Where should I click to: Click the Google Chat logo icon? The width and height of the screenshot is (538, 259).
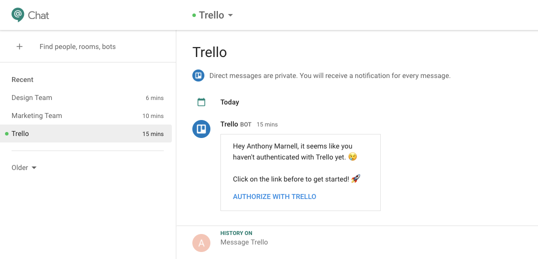[x=18, y=15]
